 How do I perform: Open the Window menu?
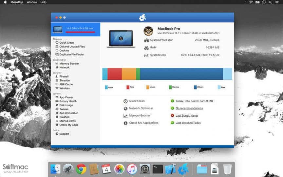[31, 2]
